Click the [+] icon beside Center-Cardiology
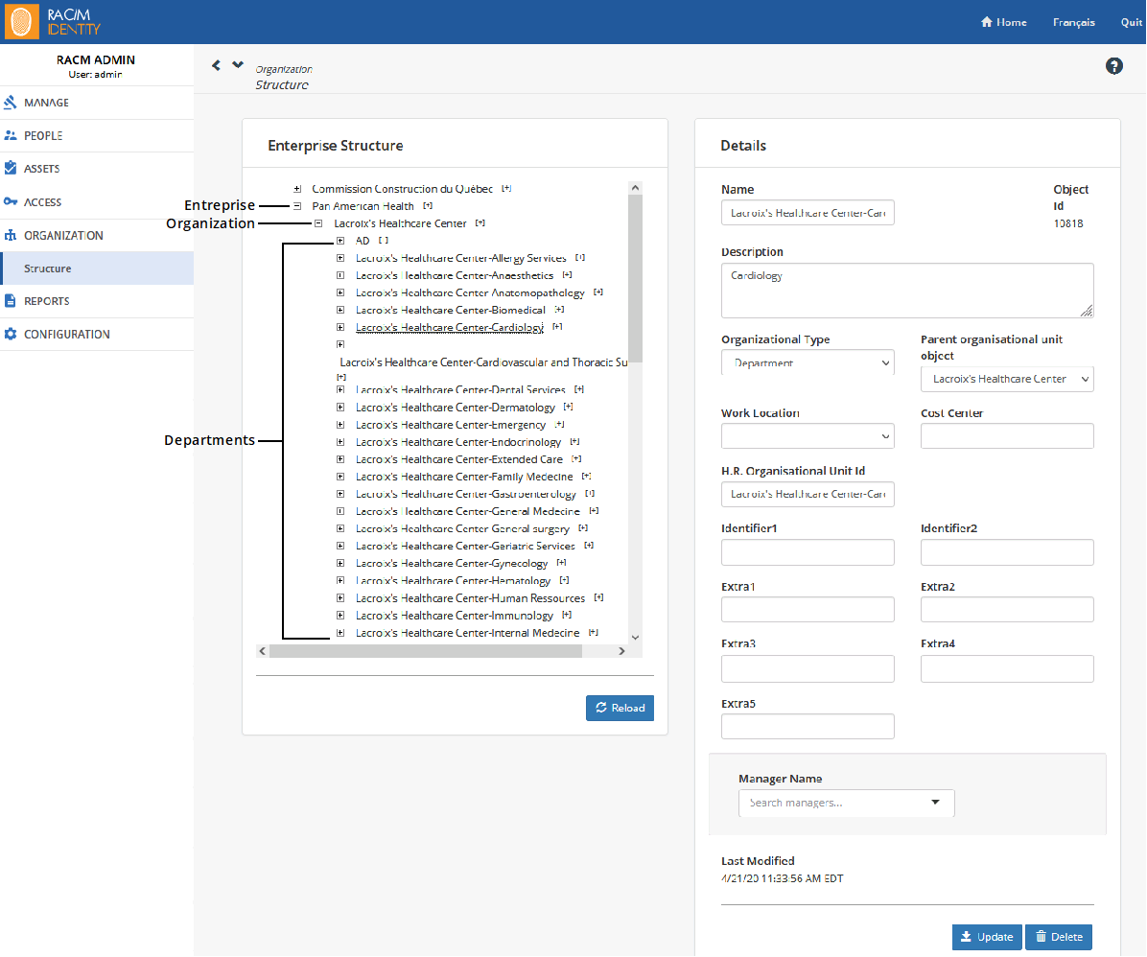The width and height of the screenshot is (1147, 957). pos(557,326)
